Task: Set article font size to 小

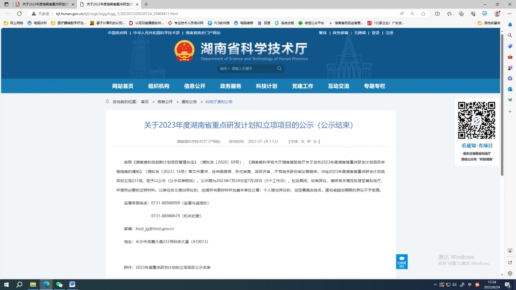Action: coord(315,141)
